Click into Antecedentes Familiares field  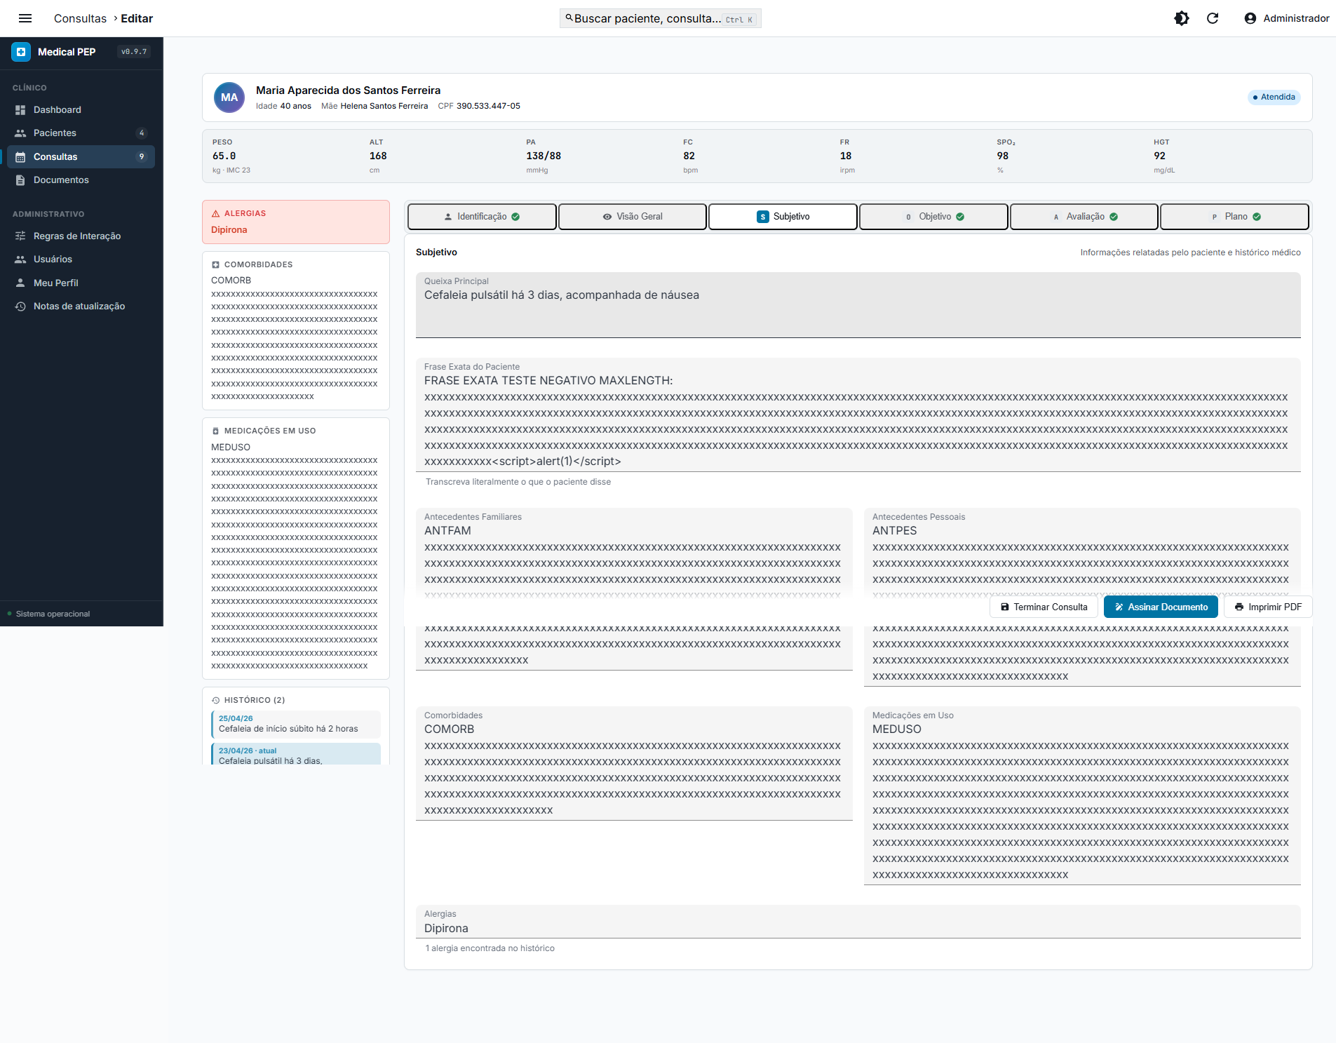click(x=634, y=589)
